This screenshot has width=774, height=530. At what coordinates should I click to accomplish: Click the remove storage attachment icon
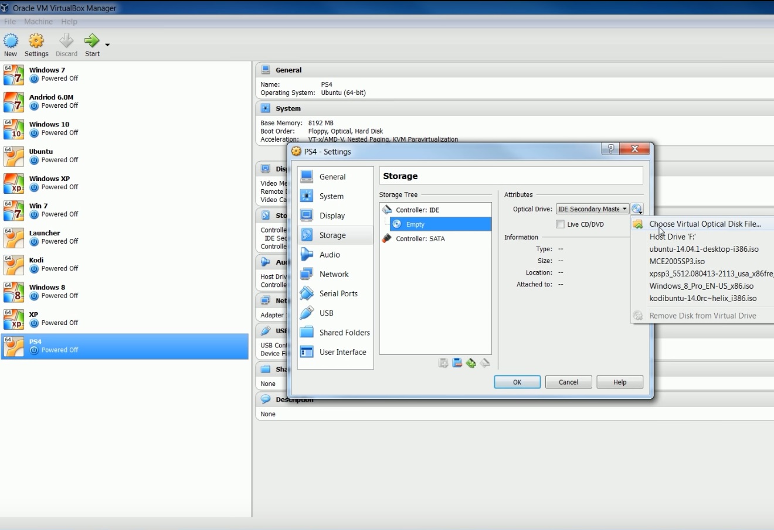485,363
